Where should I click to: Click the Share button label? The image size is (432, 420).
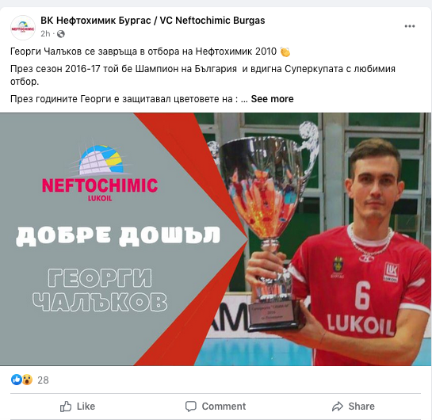pyautogui.click(x=361, y=407)
